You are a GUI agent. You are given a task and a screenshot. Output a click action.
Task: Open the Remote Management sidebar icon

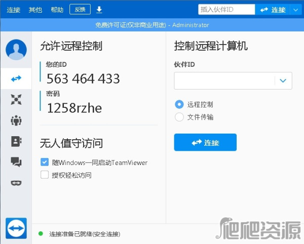pos(16,99)
